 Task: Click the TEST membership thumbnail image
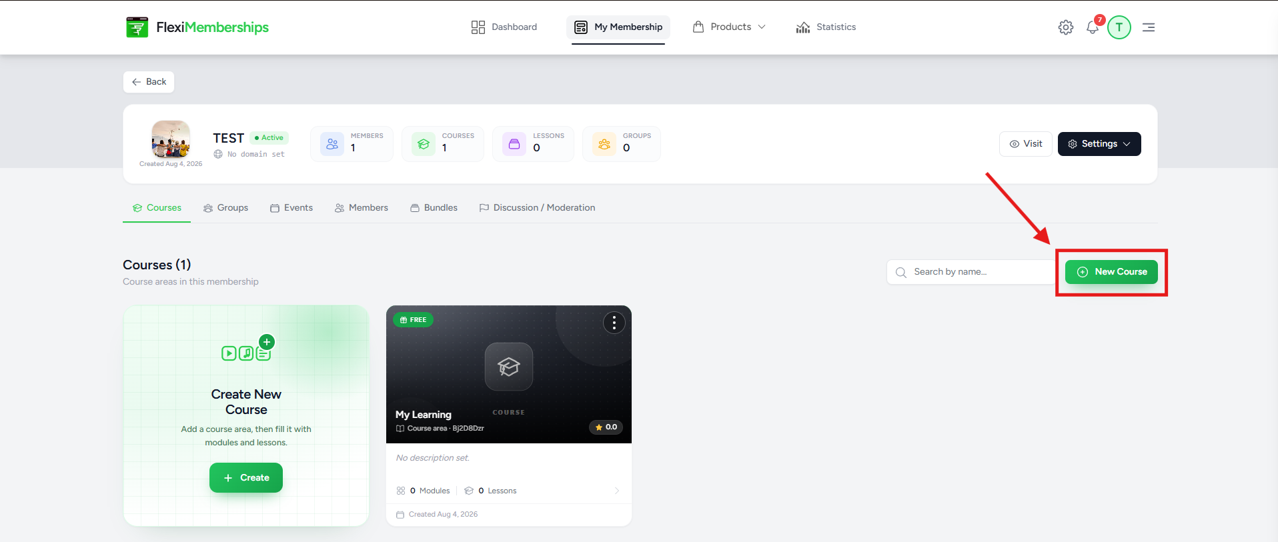[171, 139]
